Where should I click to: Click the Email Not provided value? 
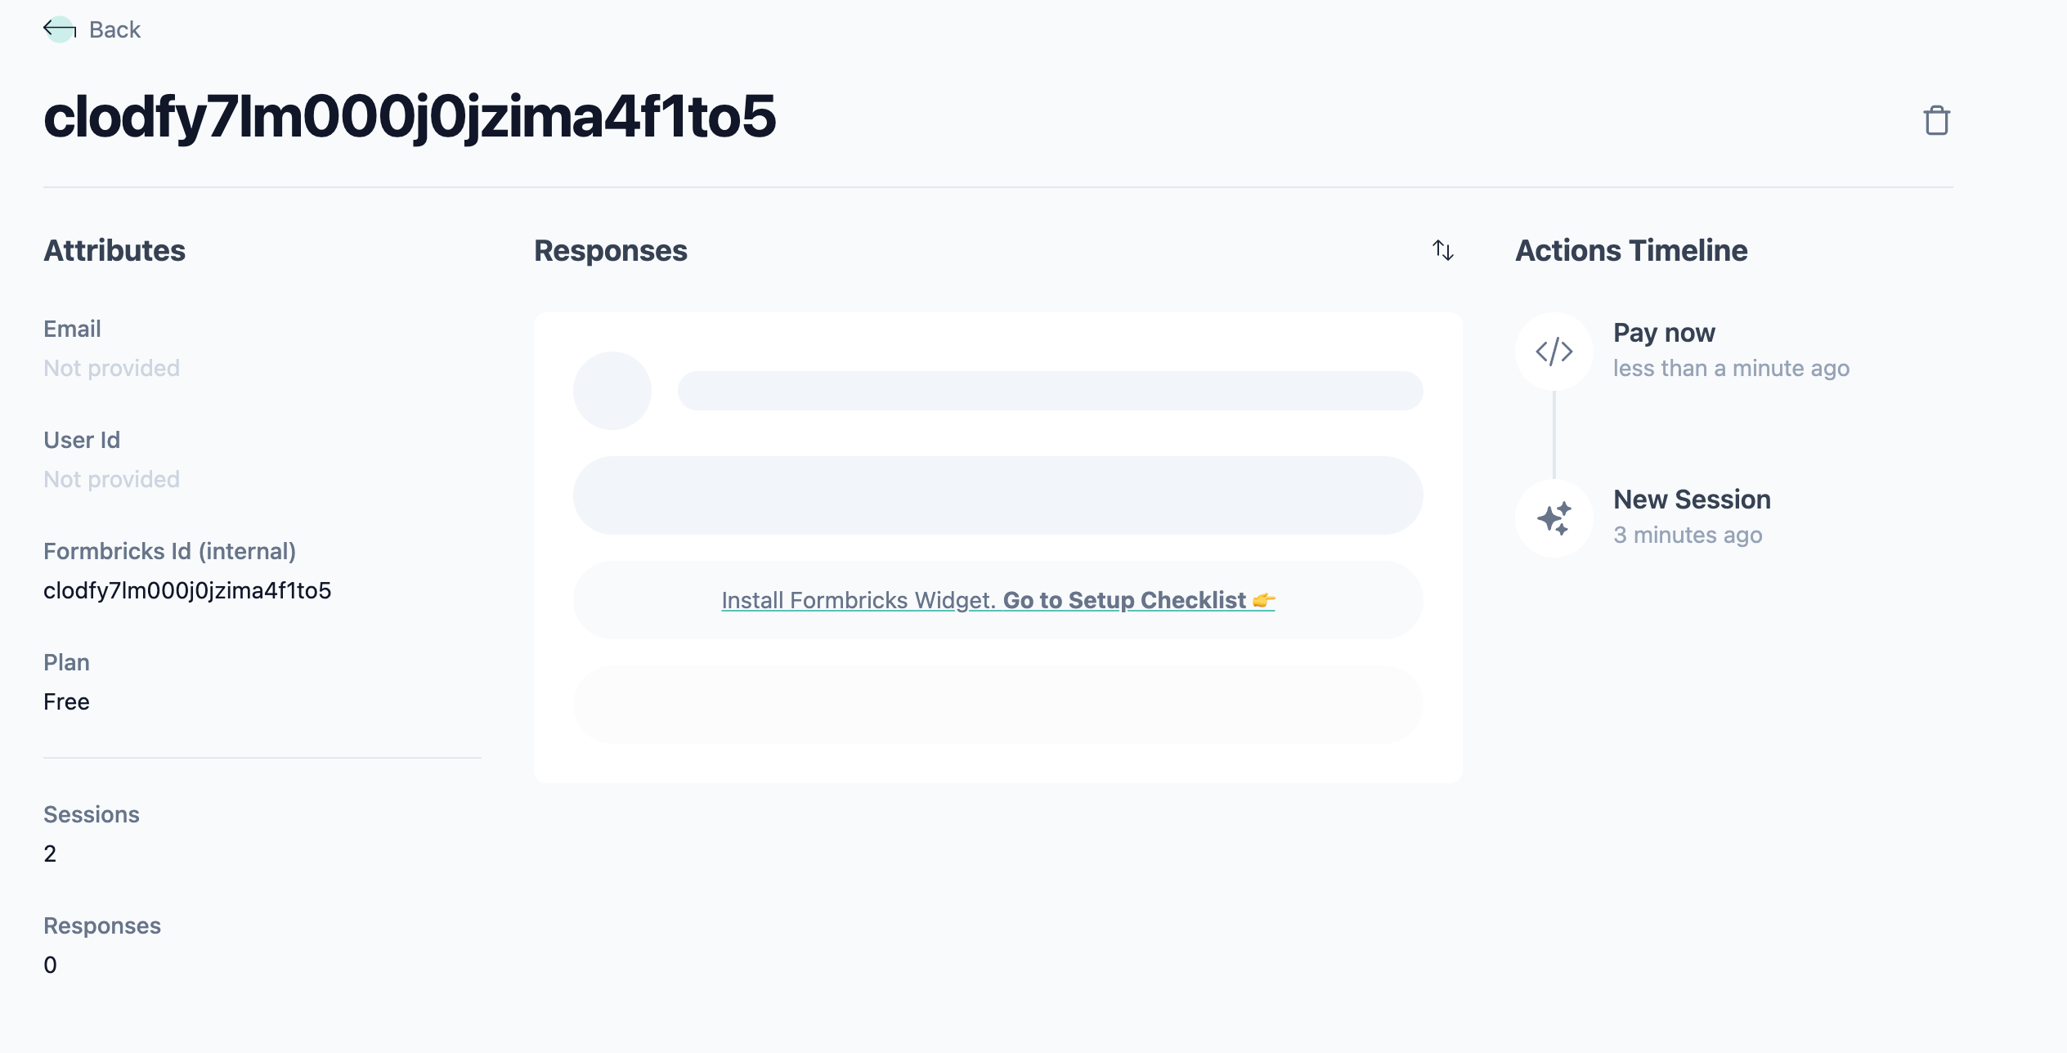click(111, 368)
